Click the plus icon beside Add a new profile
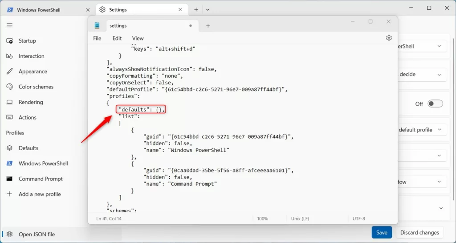This screenshot has width=456, height=243. click(10, 194)
